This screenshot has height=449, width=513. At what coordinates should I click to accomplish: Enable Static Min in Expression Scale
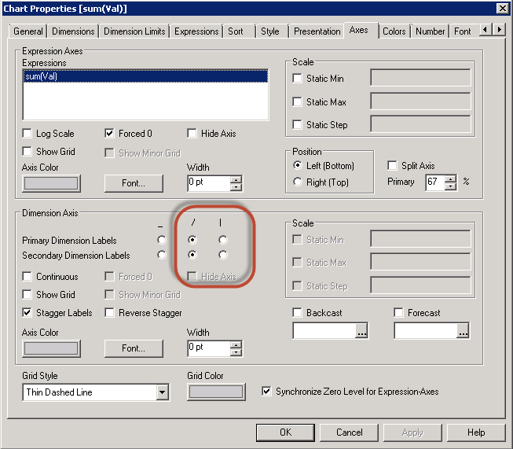(x=298, y=79)
